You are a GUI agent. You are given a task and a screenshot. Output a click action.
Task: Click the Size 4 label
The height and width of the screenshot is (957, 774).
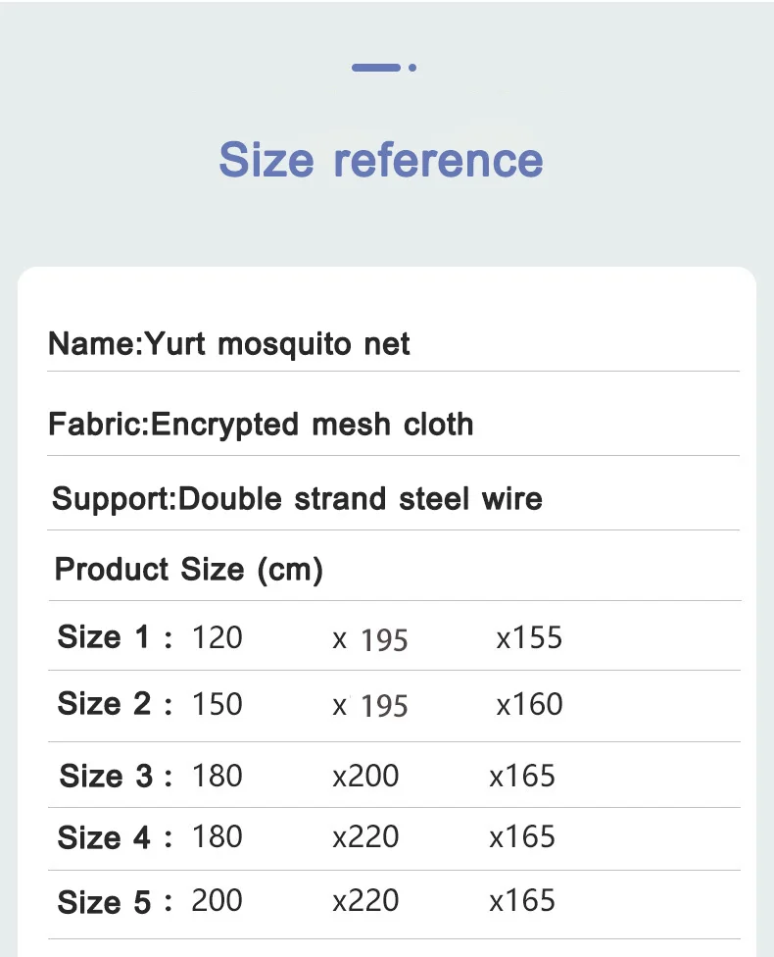(115, 836)
